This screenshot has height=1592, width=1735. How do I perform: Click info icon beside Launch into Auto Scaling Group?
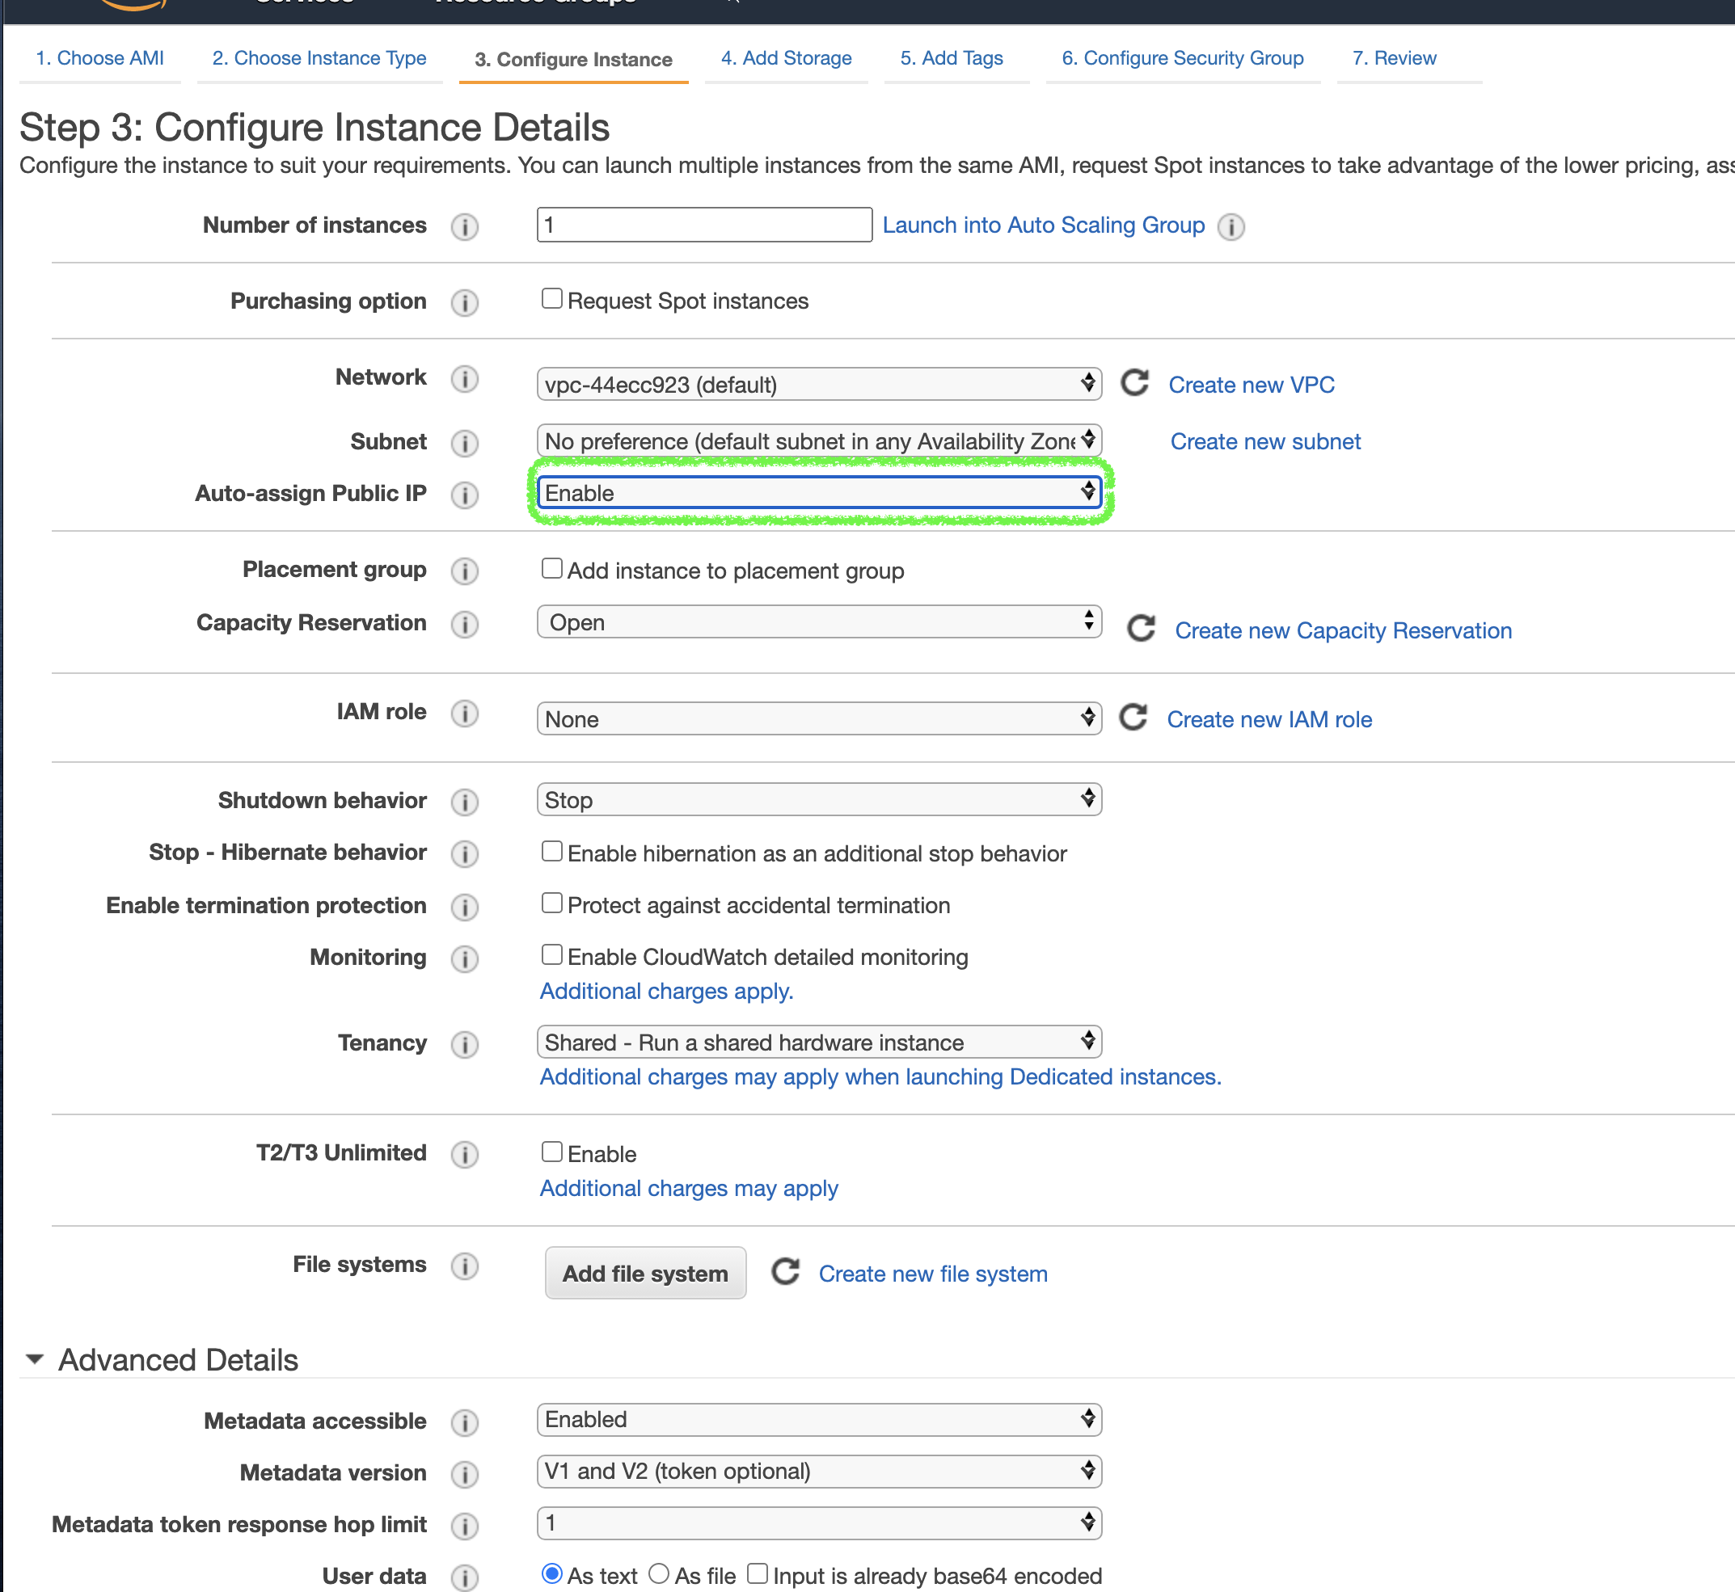coord(1231,226)
